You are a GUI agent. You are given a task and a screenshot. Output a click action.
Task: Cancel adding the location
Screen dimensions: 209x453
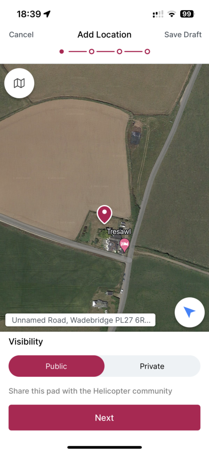tap(21, 35)
